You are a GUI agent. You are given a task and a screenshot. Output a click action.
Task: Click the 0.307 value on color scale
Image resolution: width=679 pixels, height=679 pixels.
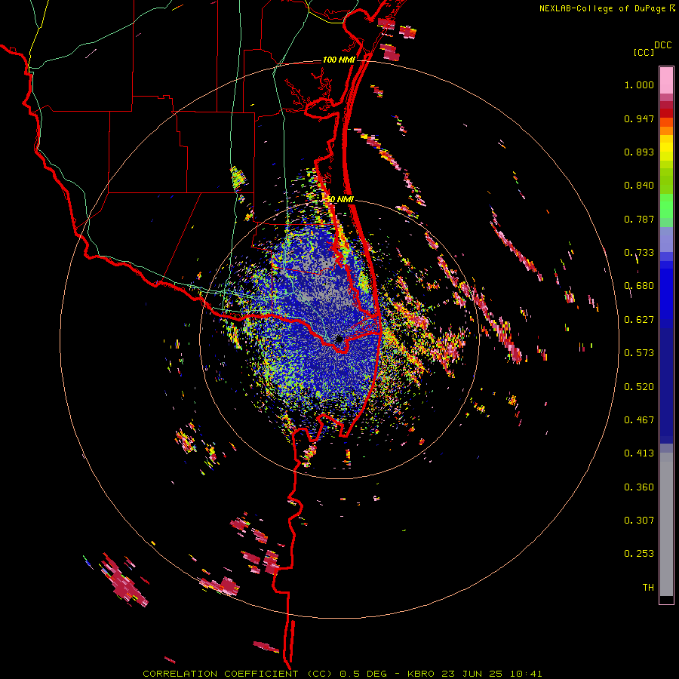[639, 521]
